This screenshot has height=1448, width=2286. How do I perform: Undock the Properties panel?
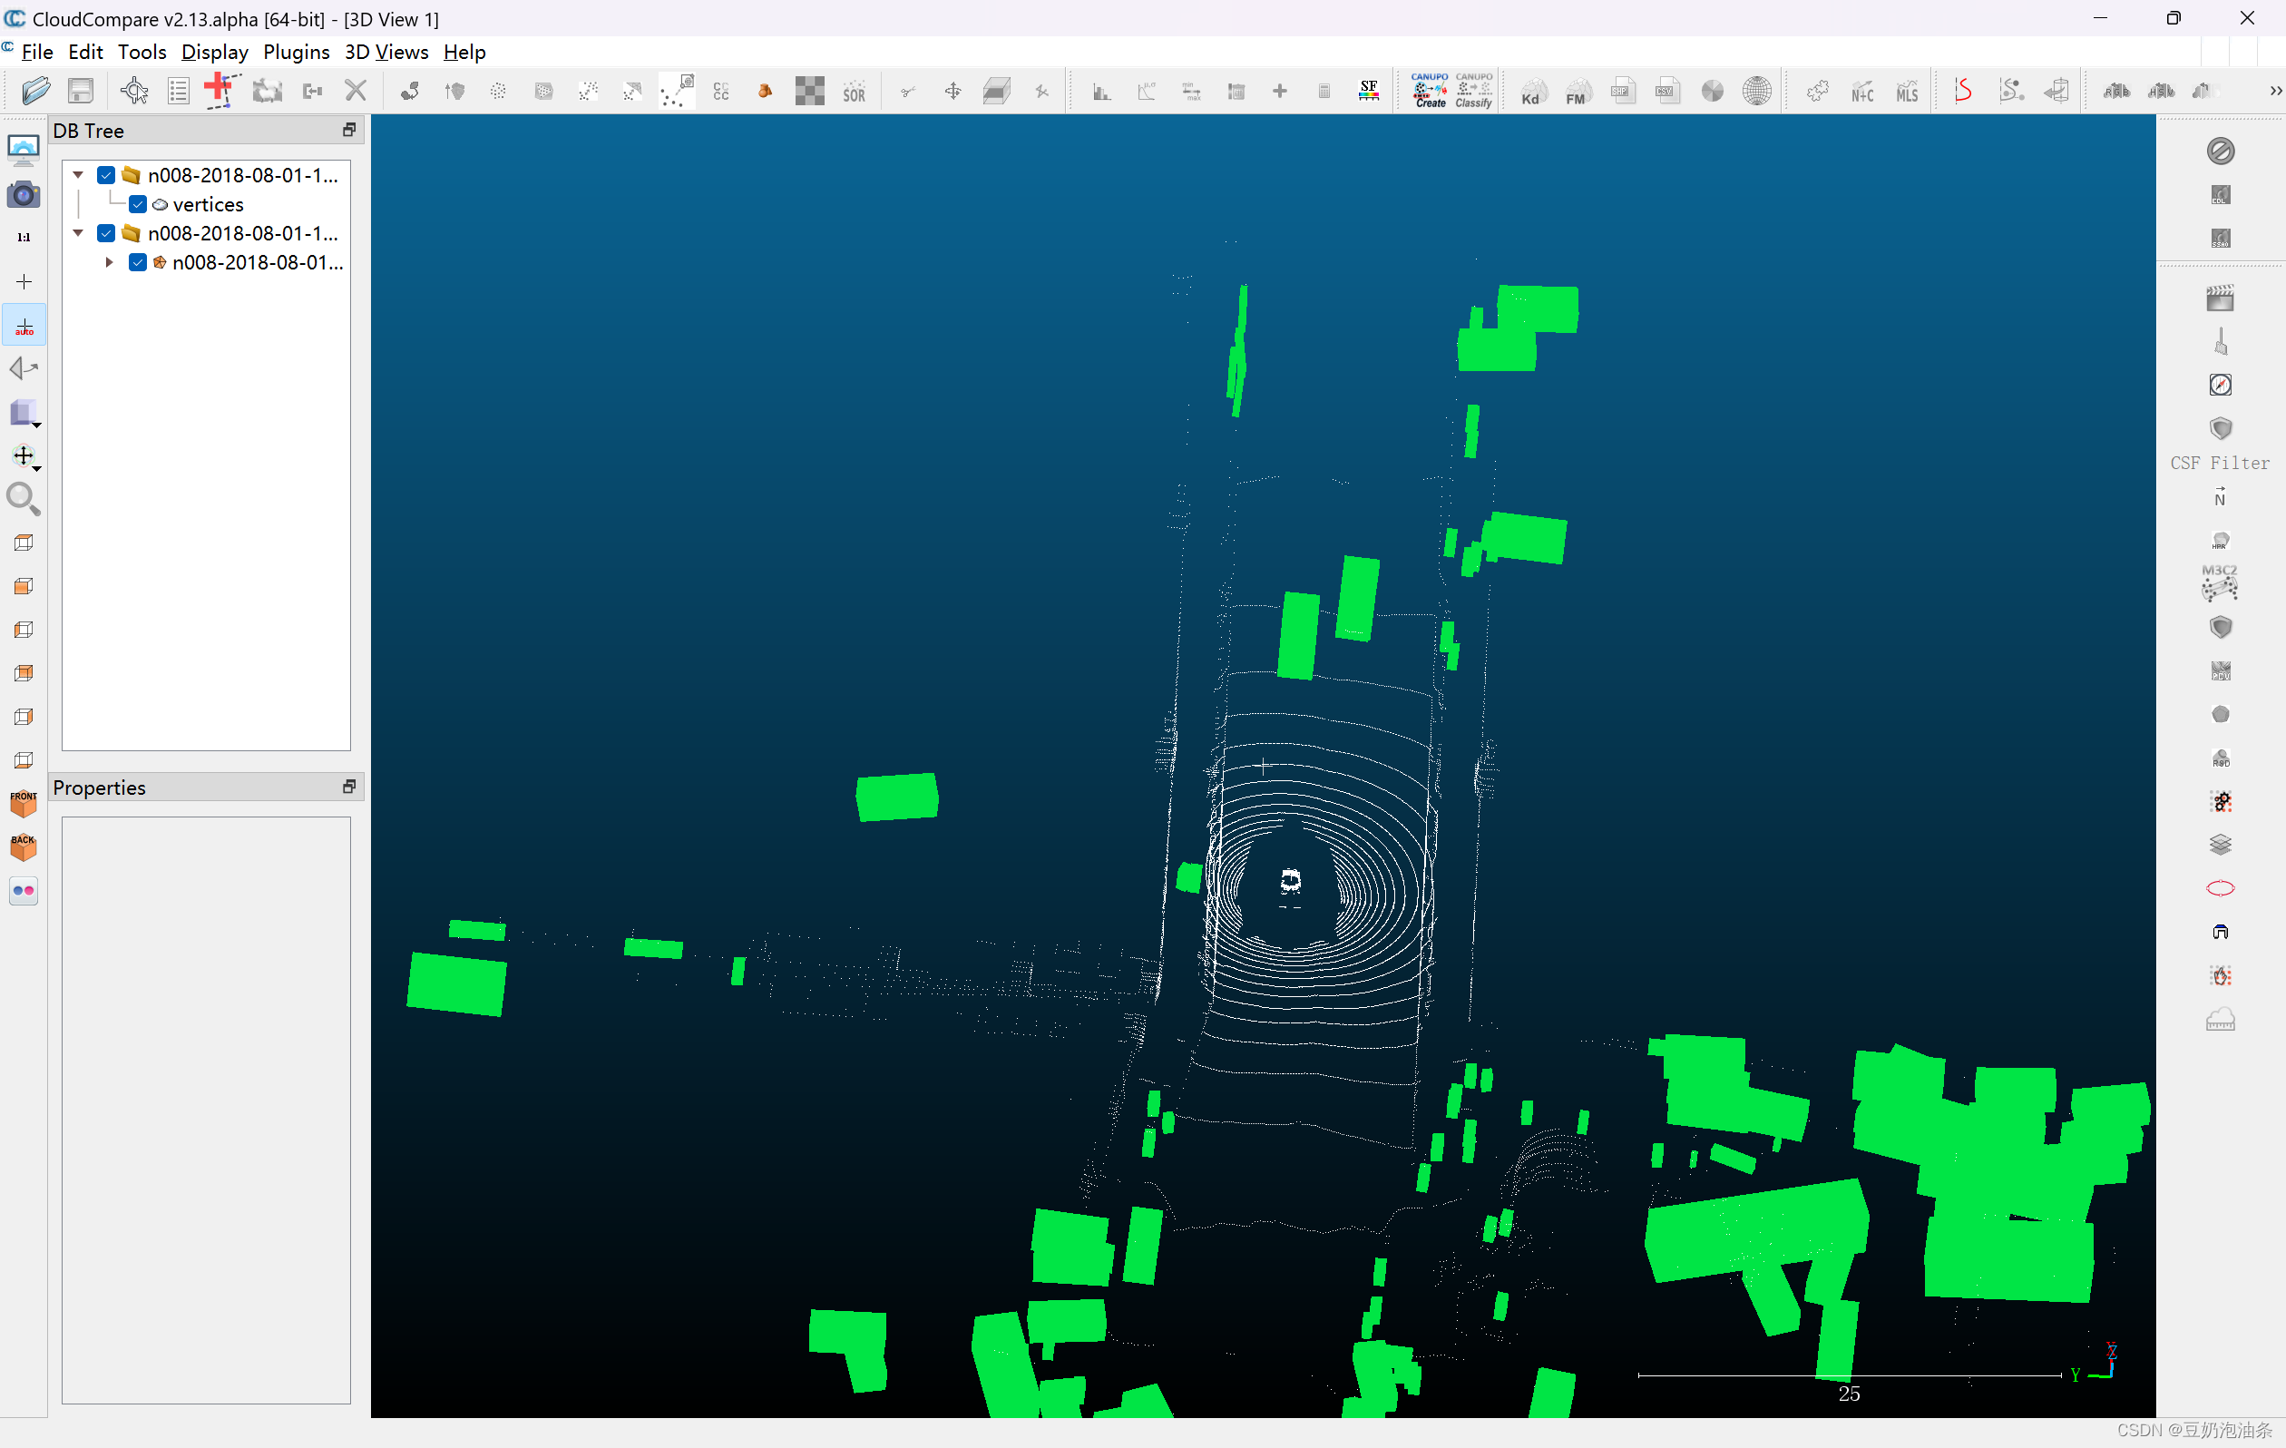348,788
